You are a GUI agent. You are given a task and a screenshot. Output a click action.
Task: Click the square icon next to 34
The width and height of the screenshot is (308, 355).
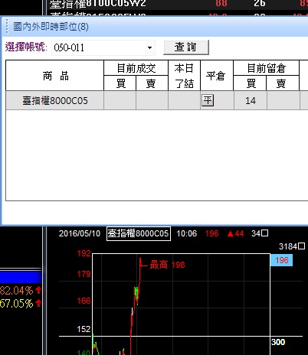click(x=265, y=233)
